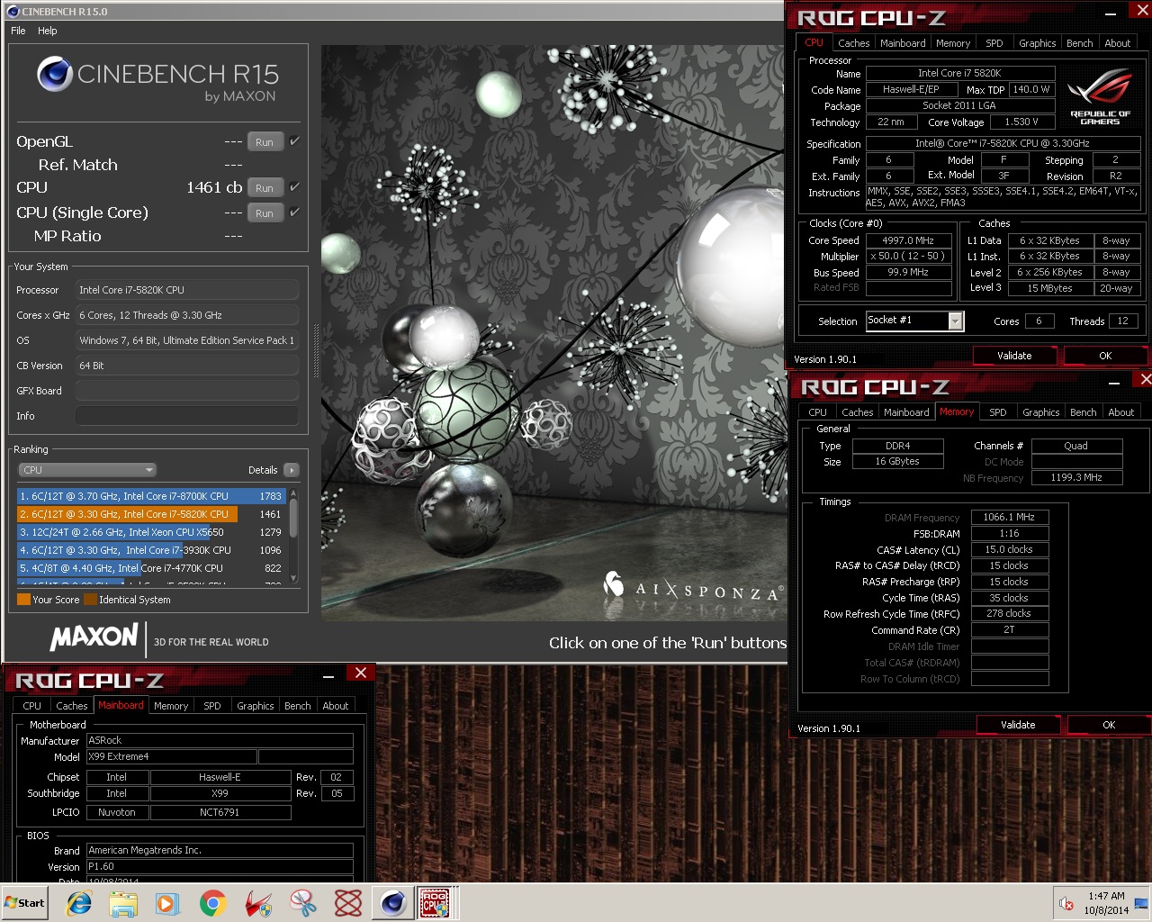Select ranking row Intel Xeon CPU X5650
Screen dimensions: 1152x922
click(150, 532)
